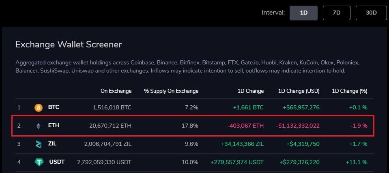The image size is (389, 173).
Task: Sort by 1D Change (USD) header
Action: click(299, 91)
